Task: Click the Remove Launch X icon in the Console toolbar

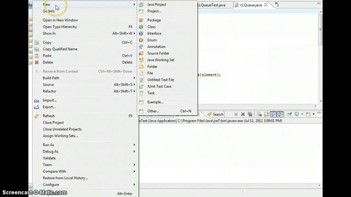Action: point(243,114)
